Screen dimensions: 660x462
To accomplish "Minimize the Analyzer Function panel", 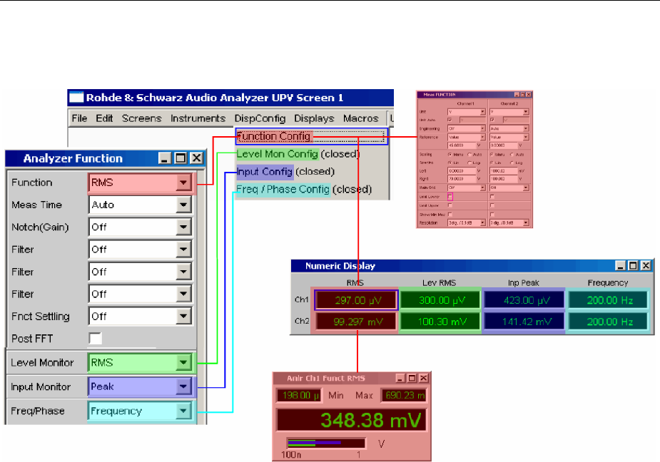I will point(165,158).
